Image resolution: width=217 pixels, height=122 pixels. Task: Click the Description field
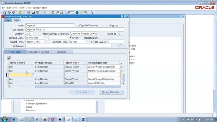75,29
